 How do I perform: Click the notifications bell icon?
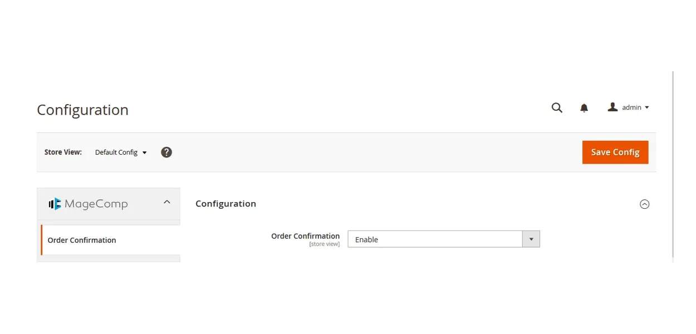click(x=584, y=108)
